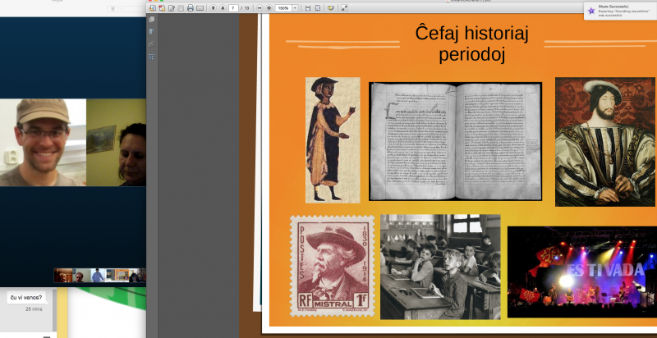The image size is (657, 338).
Task: Go to next page with down arrow
Action: click(222, 7)
